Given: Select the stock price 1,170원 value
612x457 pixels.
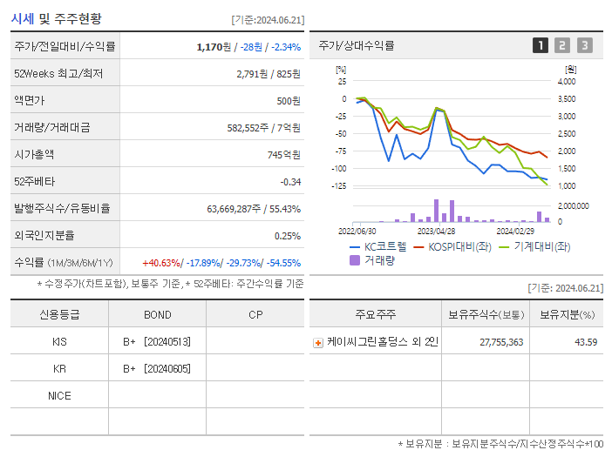Looking at the screenshot, I should coord(214,47).
